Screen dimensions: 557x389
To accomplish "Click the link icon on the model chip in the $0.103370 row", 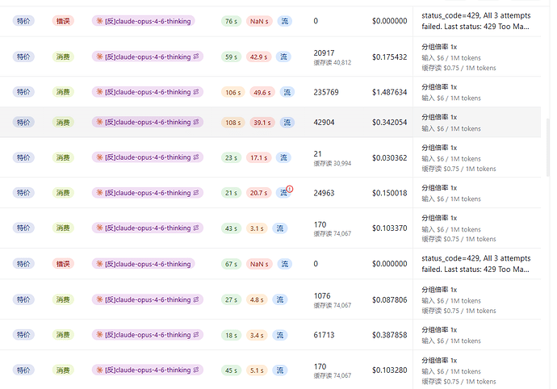I will coord(196,228).
